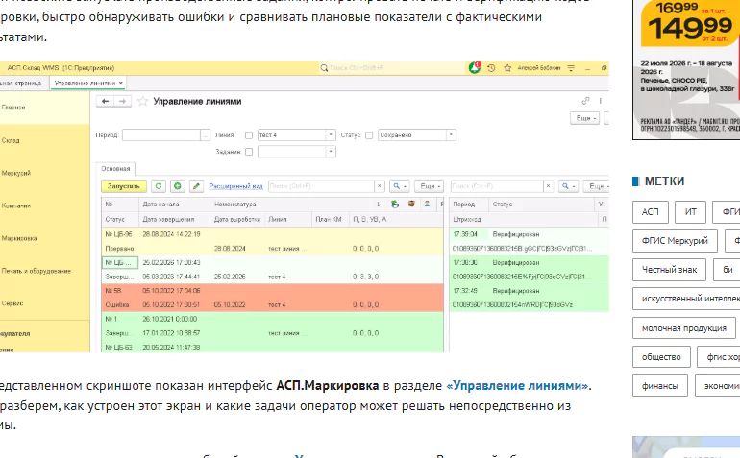Expand the Линия dropdown showing тест 4
740x458 pixels.
point(331,135)
